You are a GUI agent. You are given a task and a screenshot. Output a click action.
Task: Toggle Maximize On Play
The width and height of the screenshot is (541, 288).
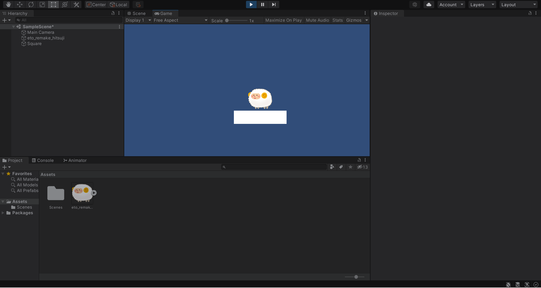(x=283, y=20)
